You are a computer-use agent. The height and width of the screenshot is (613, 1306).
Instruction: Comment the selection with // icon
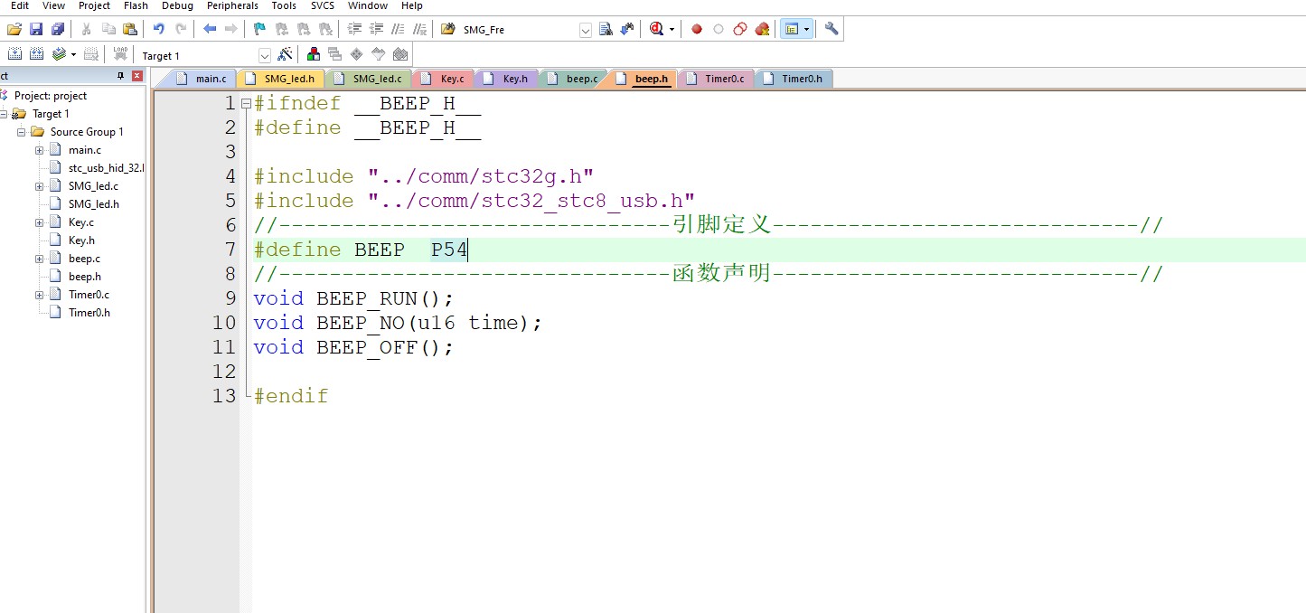(x=398, y=29)
